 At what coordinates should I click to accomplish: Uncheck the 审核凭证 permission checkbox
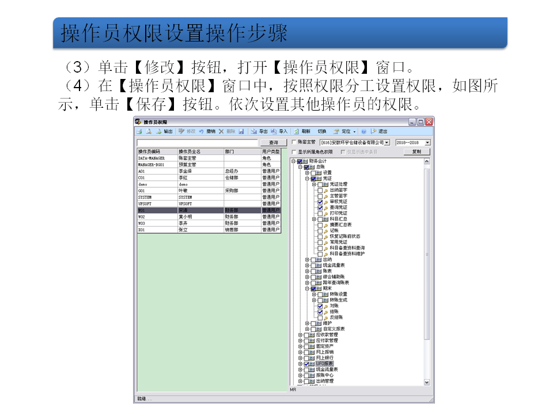click(x=320, y=202)
